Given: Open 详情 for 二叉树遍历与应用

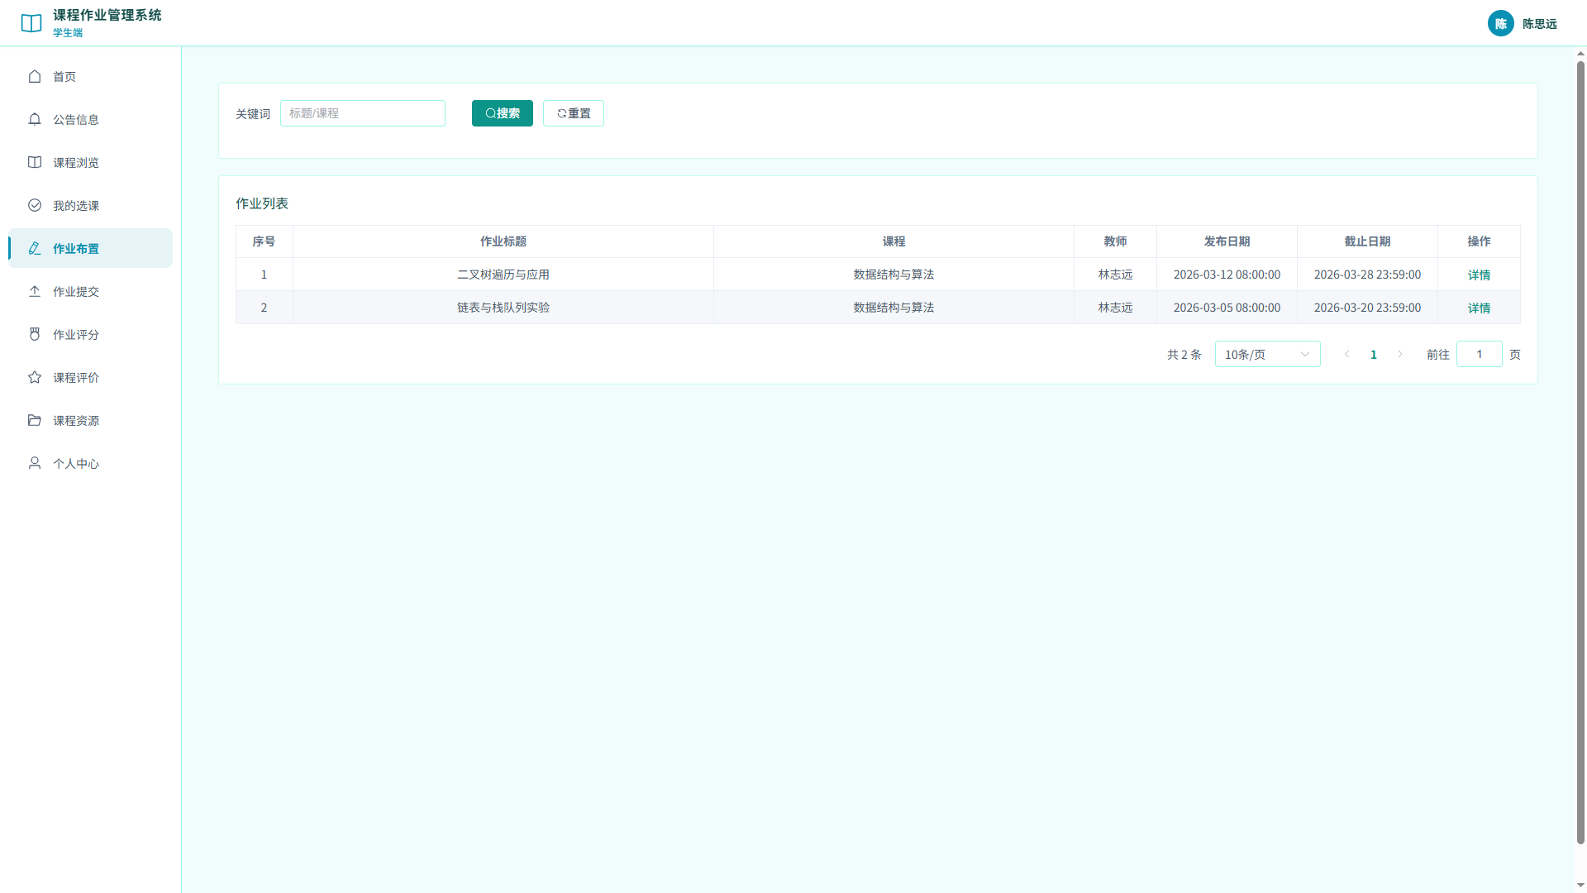Looking at the screenshot, I should coord(1479,275).
